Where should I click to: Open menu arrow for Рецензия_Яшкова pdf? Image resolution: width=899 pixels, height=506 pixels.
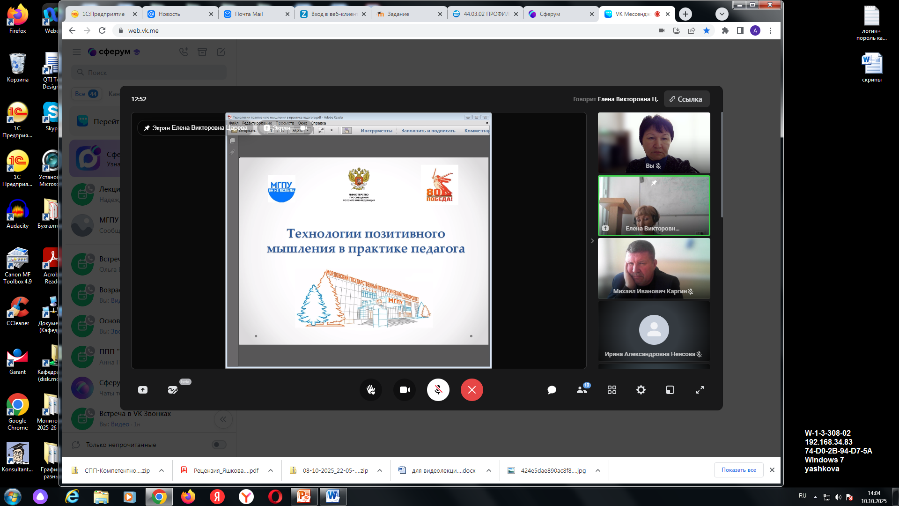271,470
